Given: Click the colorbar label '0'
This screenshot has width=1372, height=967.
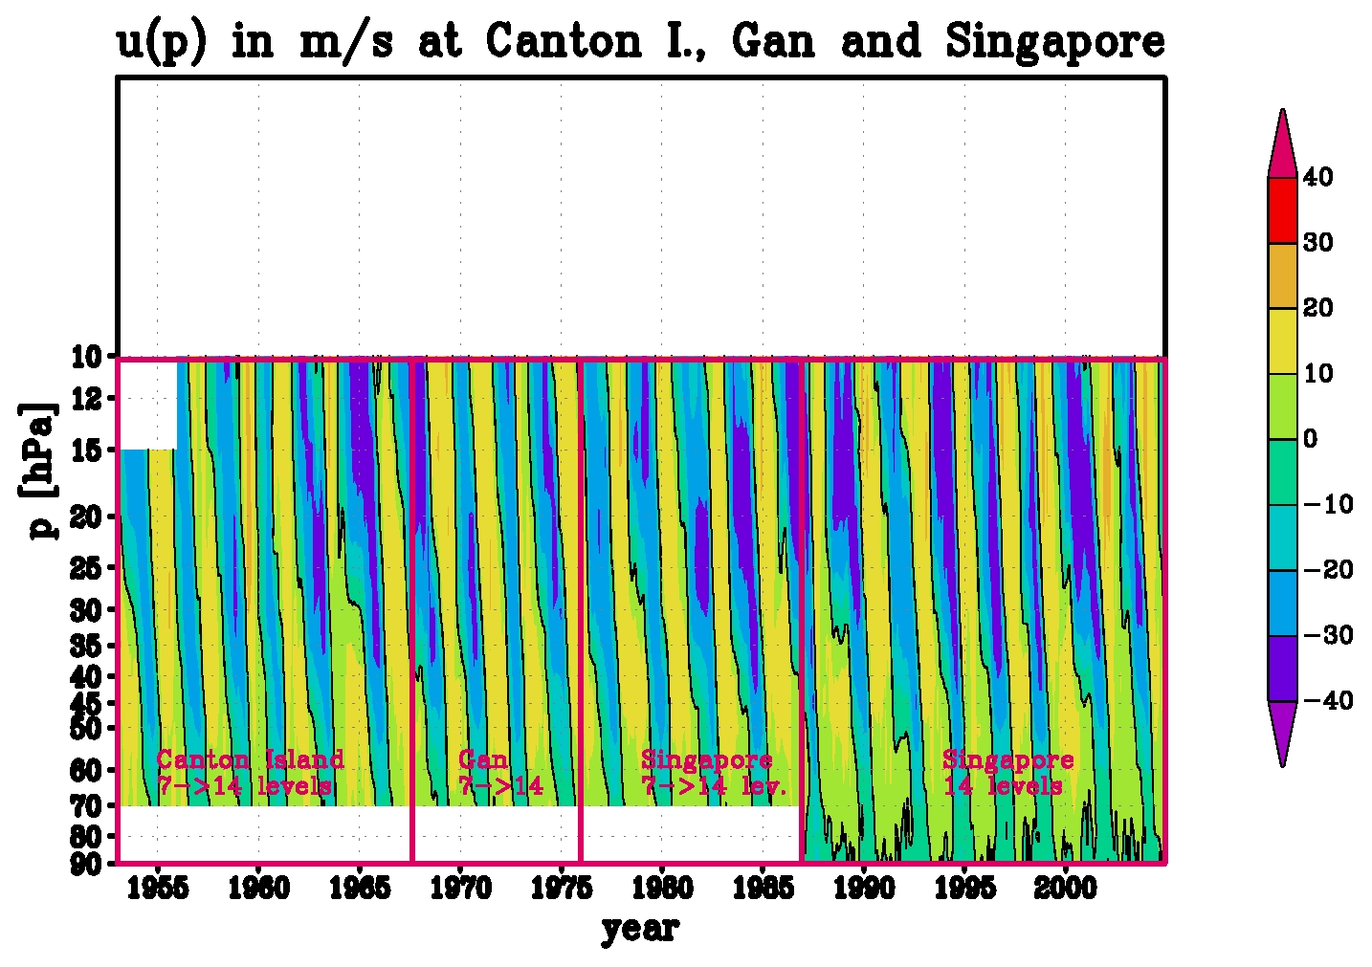Looking at the screenshot, I should pos(1310,438).
